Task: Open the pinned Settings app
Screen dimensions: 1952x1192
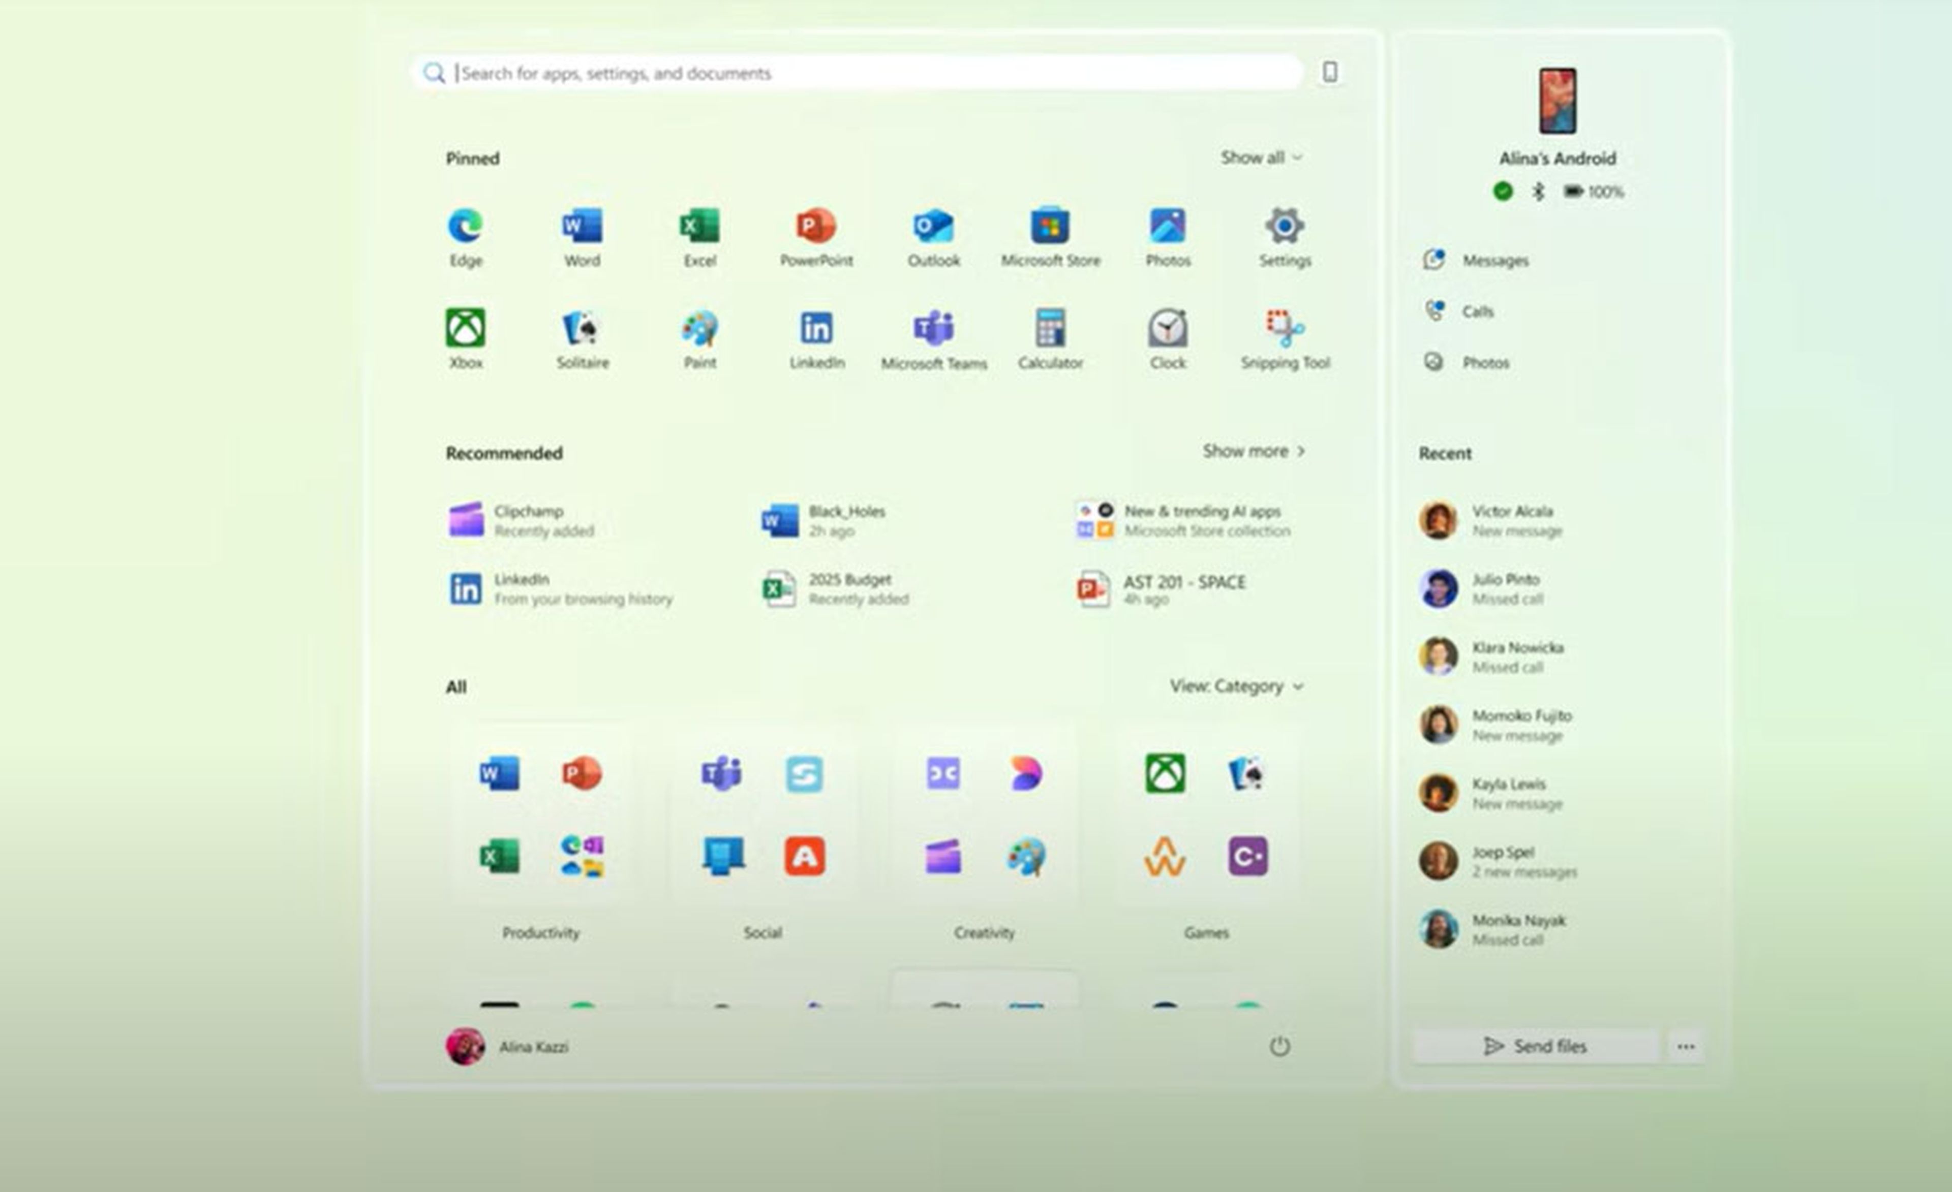Action: pos(1285,237)
